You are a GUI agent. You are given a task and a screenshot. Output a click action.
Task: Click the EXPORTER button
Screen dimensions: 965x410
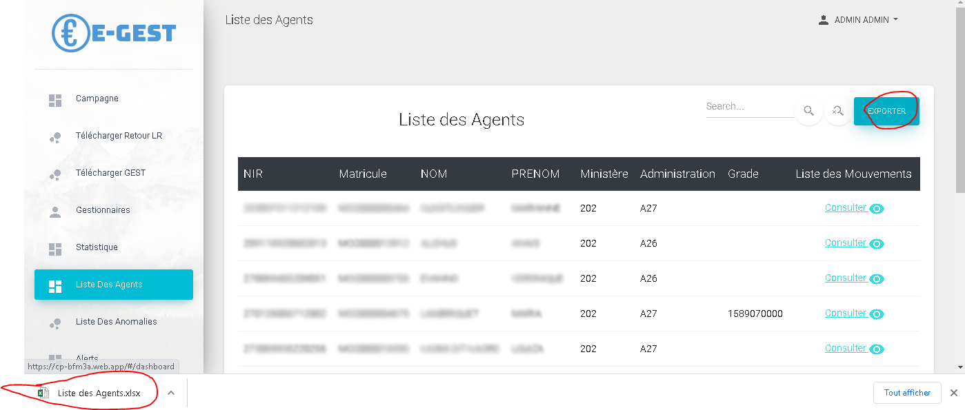pyautogui.click(x=886, y=111)
